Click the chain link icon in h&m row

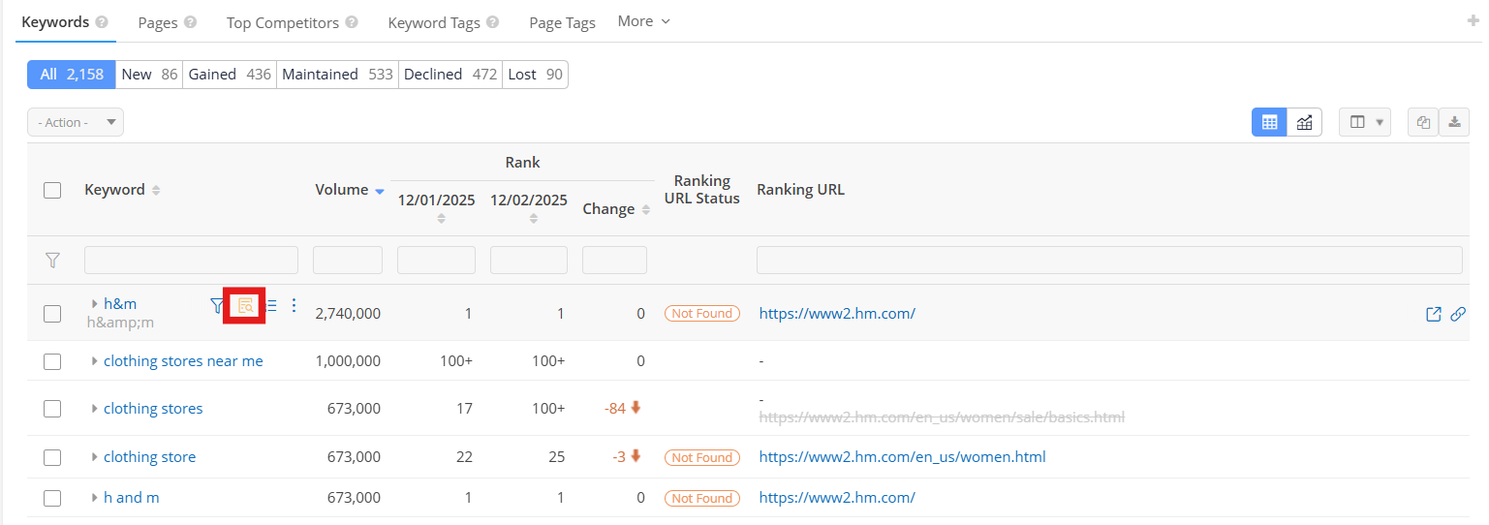click(x=1457, y=314)
